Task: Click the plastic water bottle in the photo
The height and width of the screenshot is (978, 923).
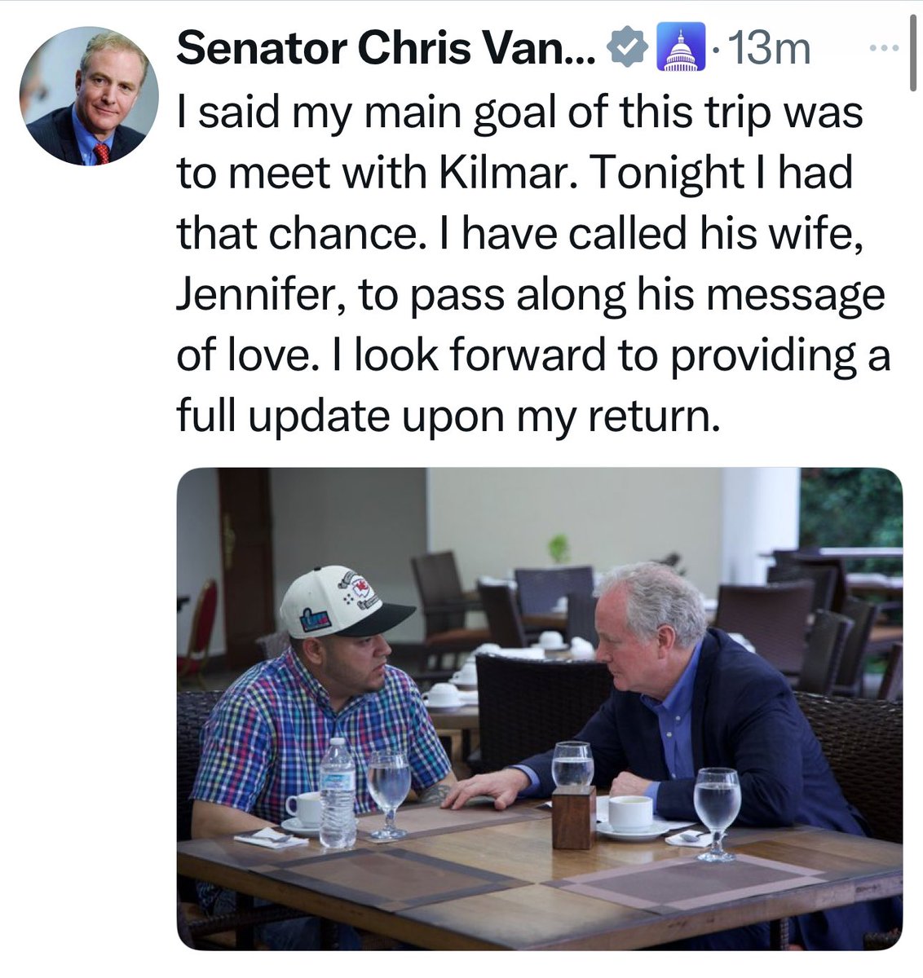Action: click(337, 795)
